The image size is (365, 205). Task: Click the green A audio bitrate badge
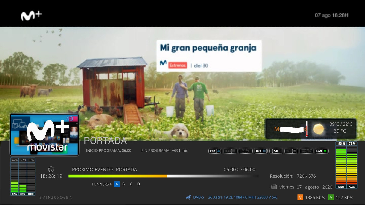pyautogui.click(x=331, y=197)
